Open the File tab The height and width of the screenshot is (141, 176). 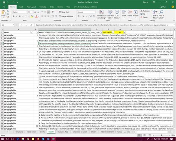[x=4, y=7]
